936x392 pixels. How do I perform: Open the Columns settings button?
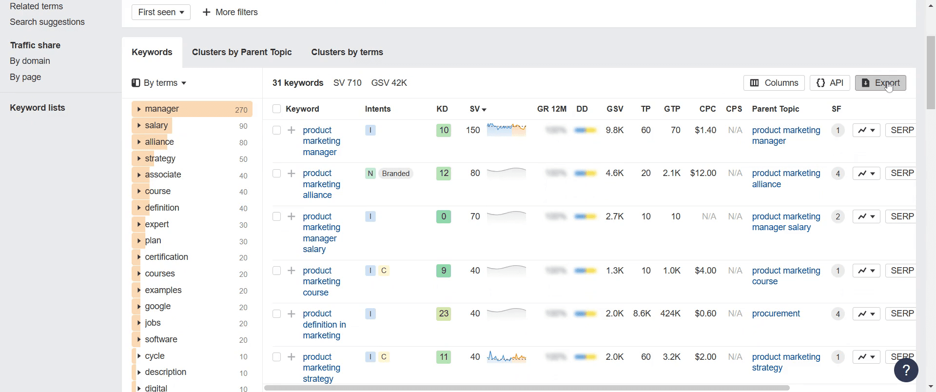[x=774, y=83]
